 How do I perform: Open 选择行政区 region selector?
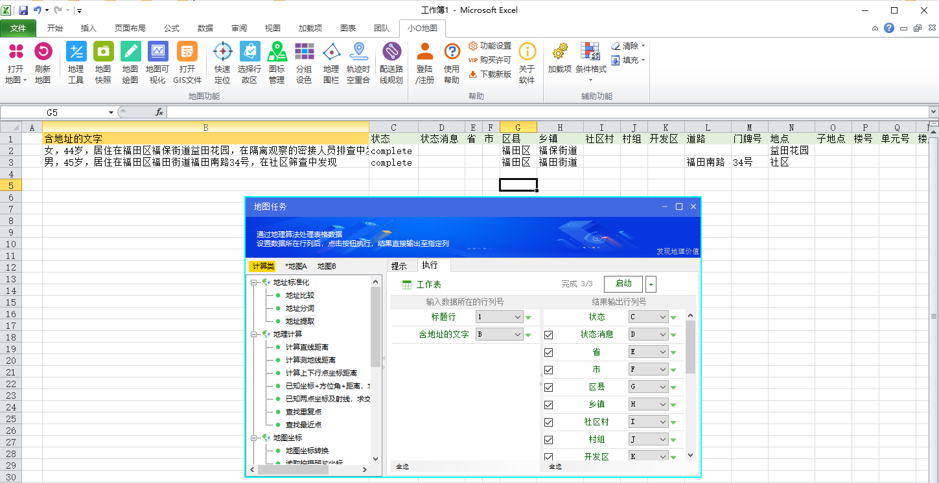pos(249,63)
